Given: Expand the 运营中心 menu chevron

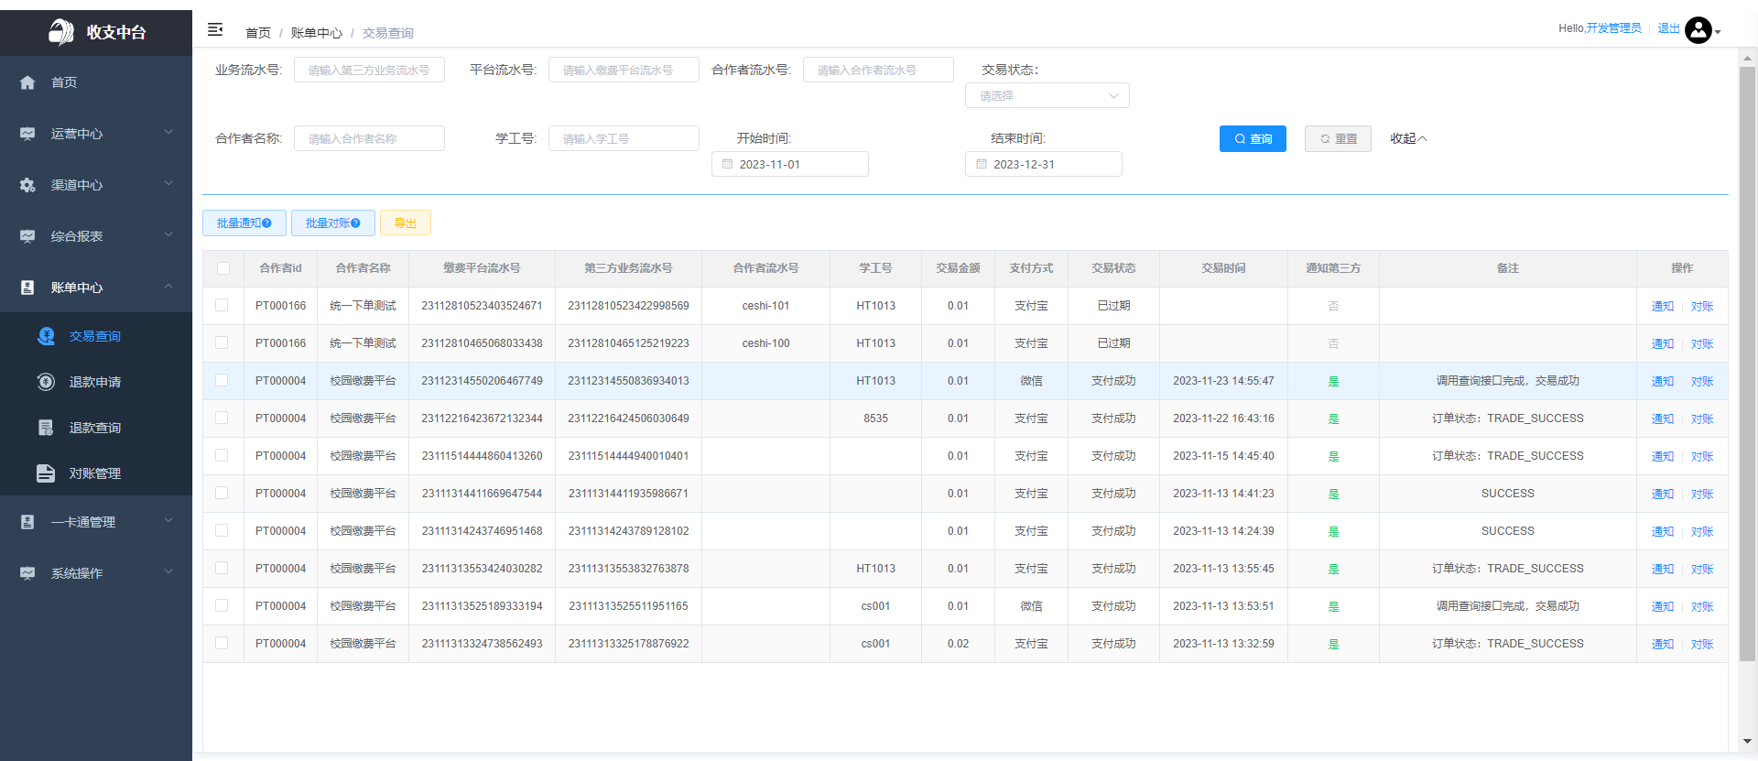Looking at the screenshot, I should (168, 132).
